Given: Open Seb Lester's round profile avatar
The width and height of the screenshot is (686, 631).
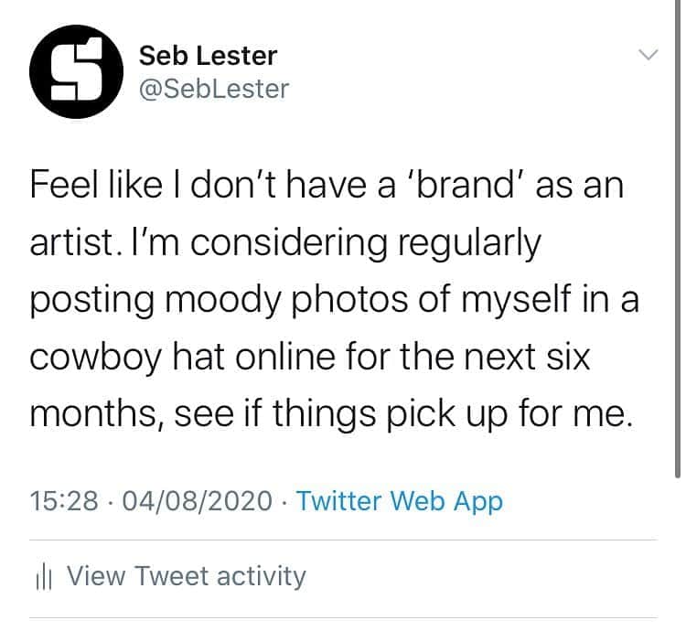Looking at the screenshot, I should click(76, 71).
